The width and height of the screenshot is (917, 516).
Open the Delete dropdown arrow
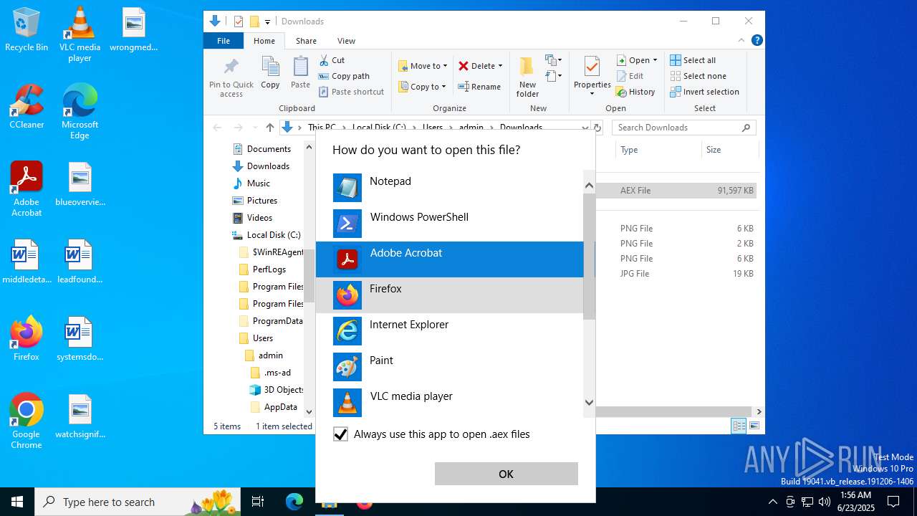[500, 66]
